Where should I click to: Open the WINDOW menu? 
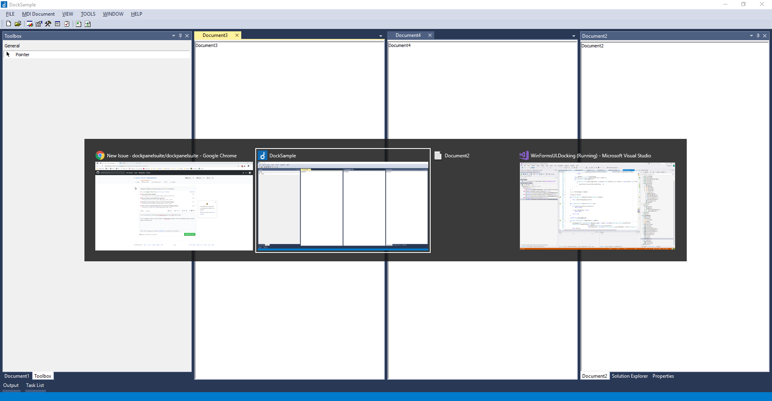[113, 14]
